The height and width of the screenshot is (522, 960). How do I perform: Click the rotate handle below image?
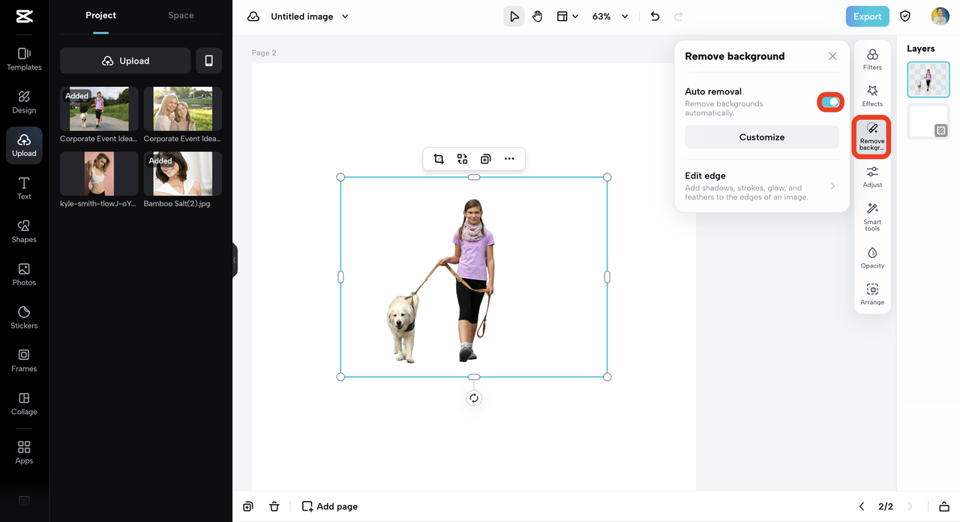pos(474,398)
